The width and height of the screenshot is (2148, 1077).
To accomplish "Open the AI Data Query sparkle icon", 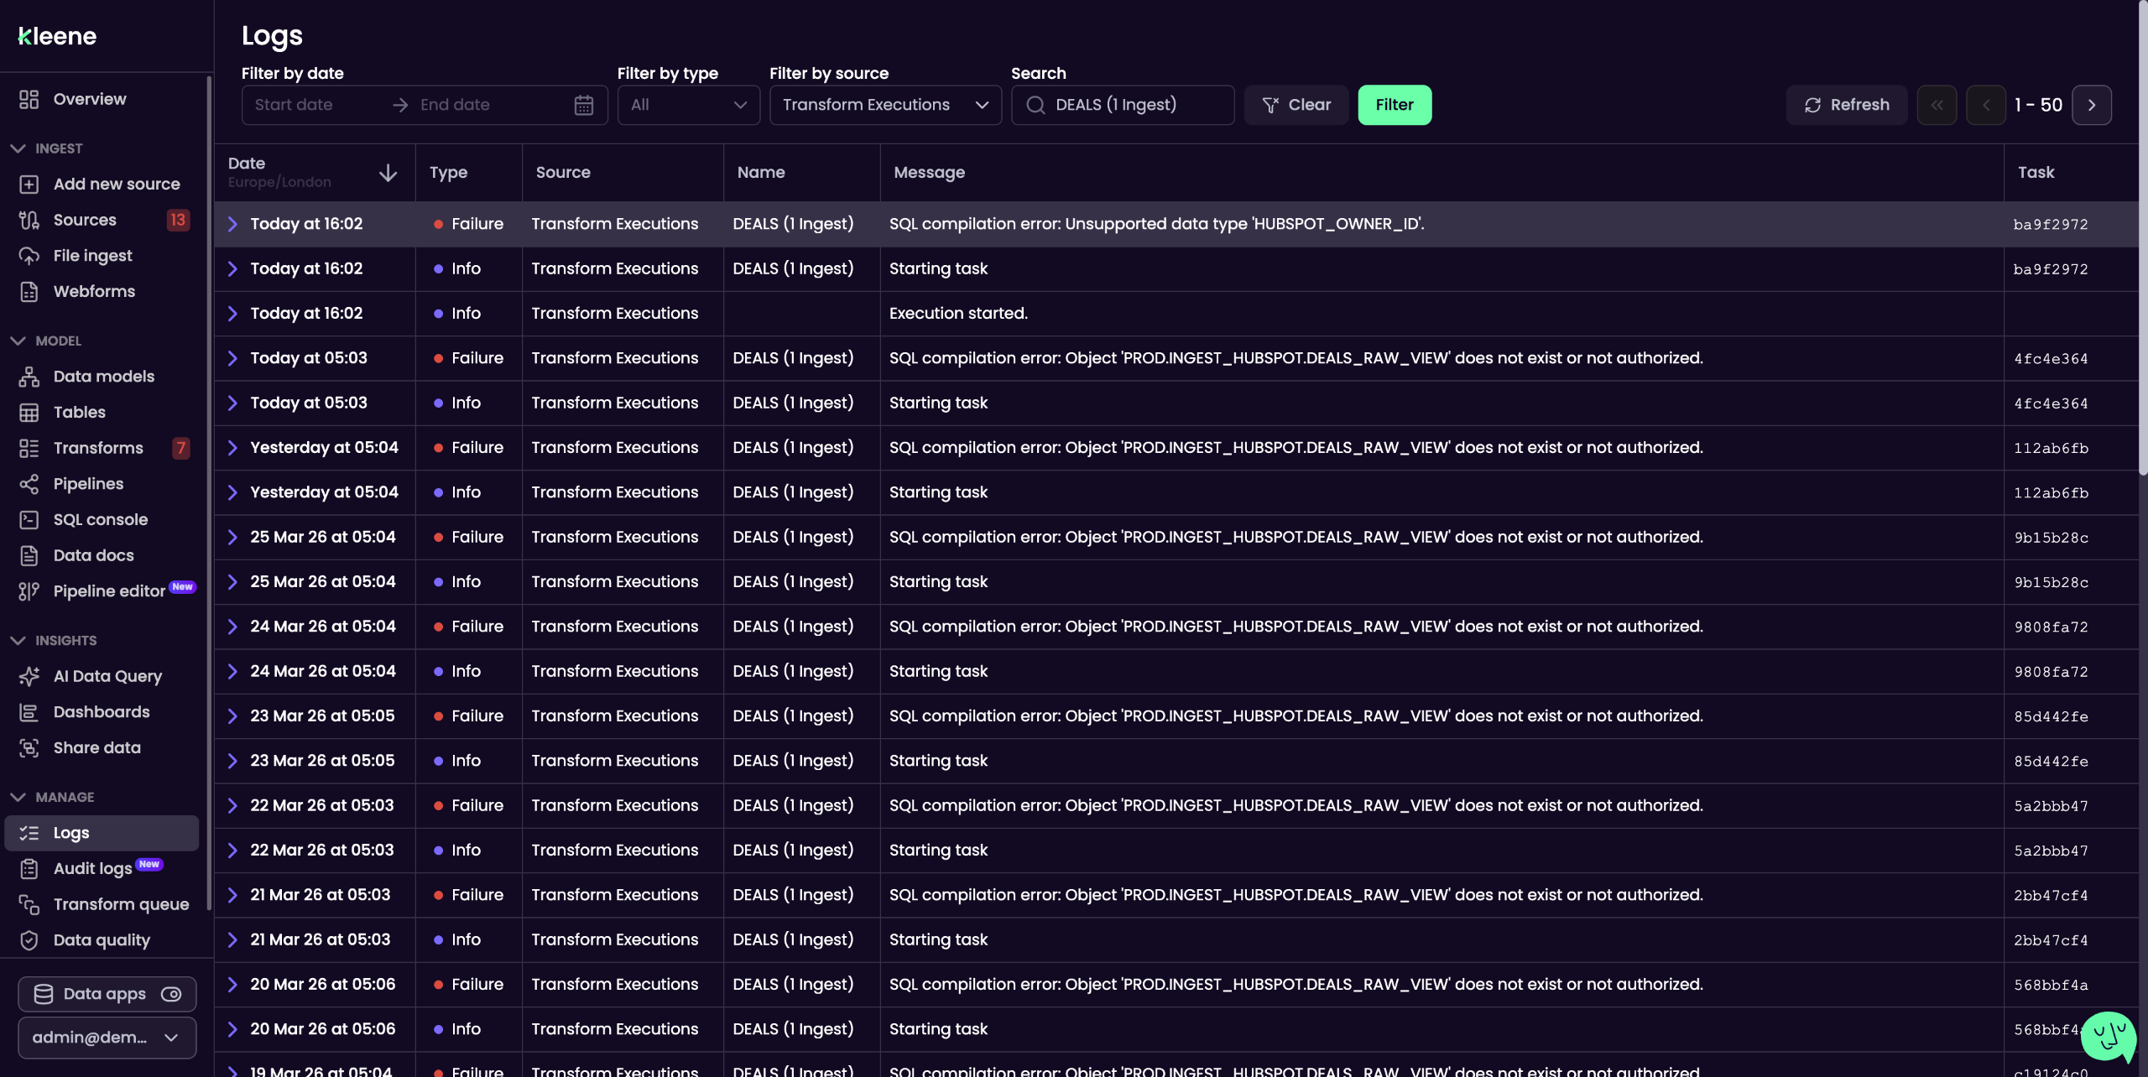I will (29, 676).
